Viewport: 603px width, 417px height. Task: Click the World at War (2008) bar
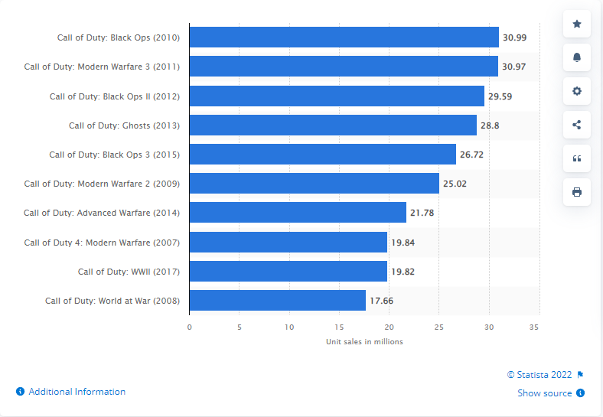point(277,301)
